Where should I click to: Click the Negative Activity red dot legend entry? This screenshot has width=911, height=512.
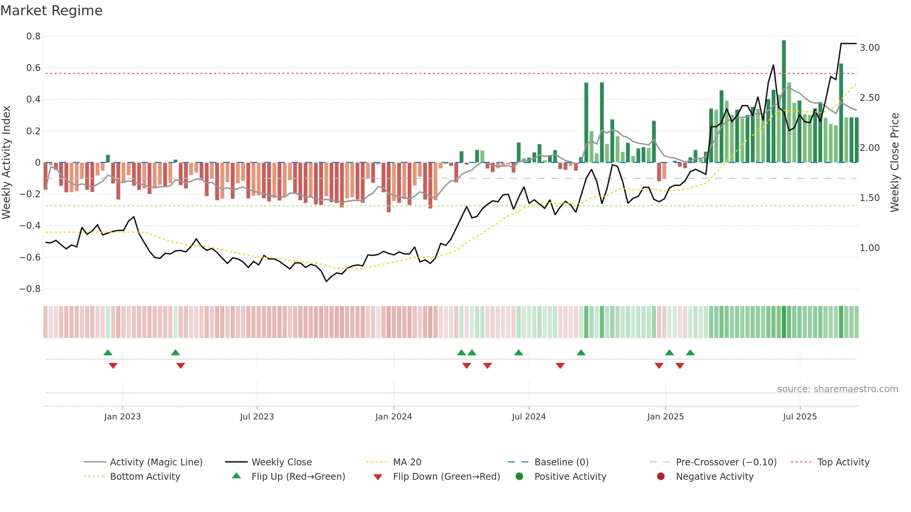coord(705,476)
